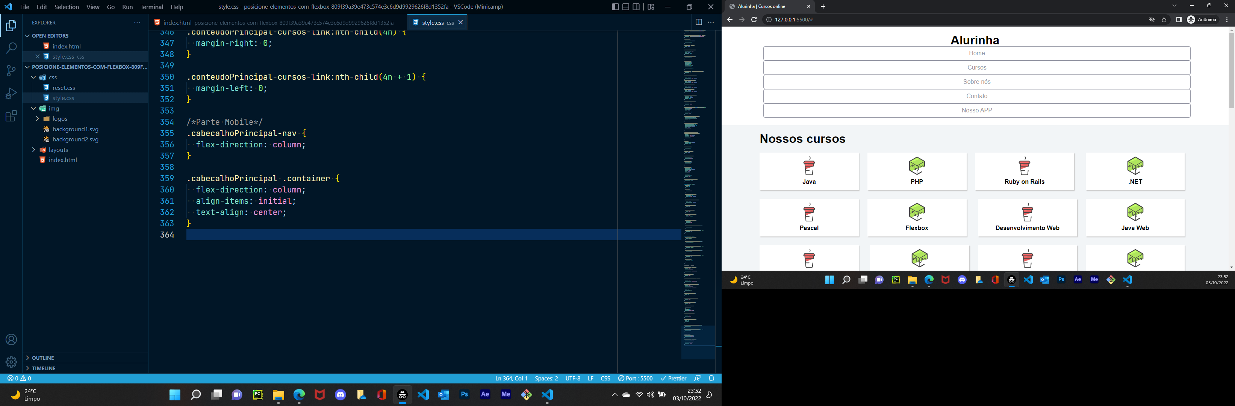Image resolution: width=1235 pixels, height=406 pixels.
Task: Open the Ruby on Rails course card
Action: 1025,171
